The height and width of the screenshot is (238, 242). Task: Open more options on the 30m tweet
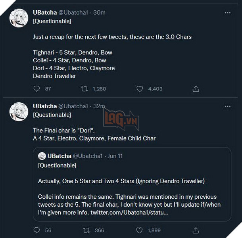pyautogui.click(x=227, y=13)
